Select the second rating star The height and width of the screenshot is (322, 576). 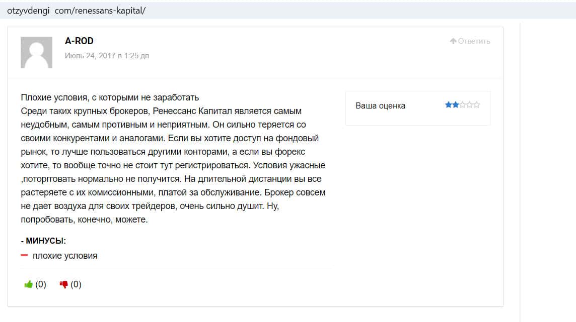tap(455, 105)
